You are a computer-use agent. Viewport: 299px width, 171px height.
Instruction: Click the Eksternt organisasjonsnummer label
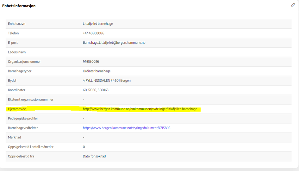click(x=31, y=100)
